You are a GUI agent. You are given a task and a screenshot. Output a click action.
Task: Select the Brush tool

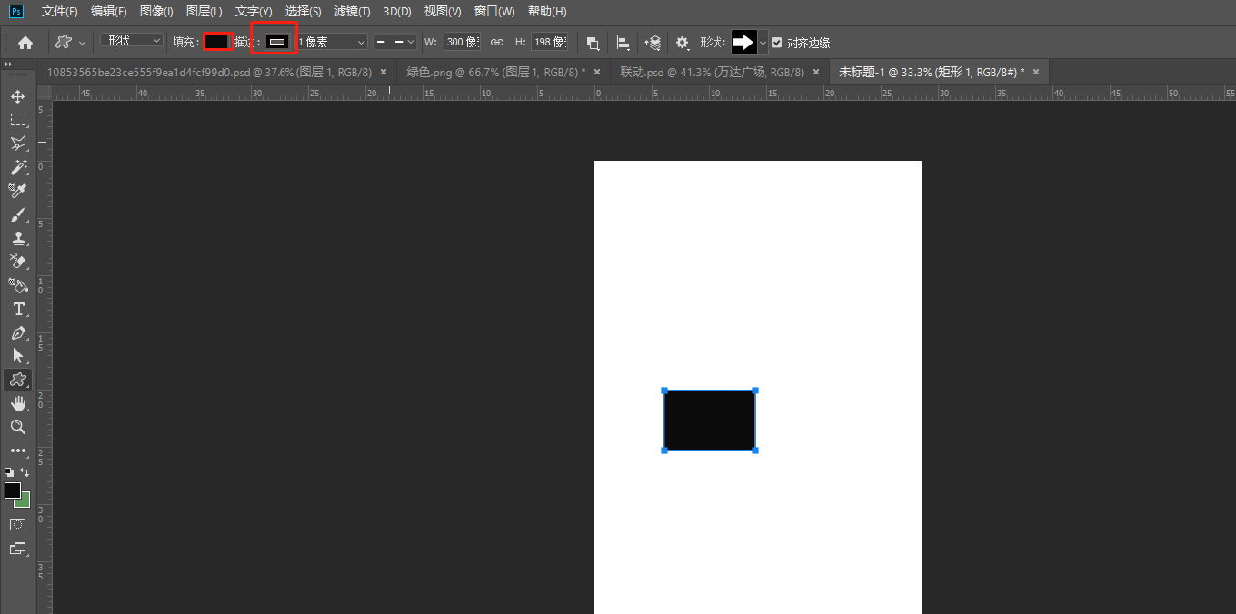[18, 214]
